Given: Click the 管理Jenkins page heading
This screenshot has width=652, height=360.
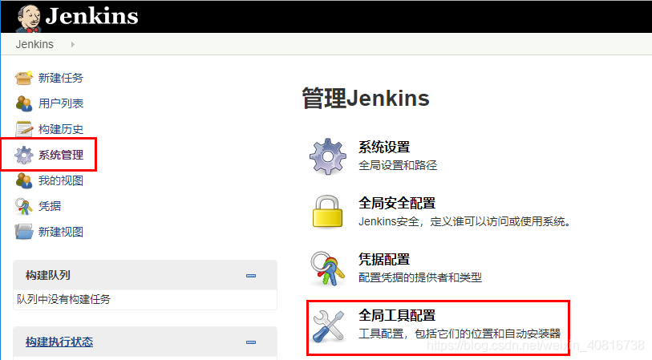Looking at the screenshot, I should tap(366, 99).
